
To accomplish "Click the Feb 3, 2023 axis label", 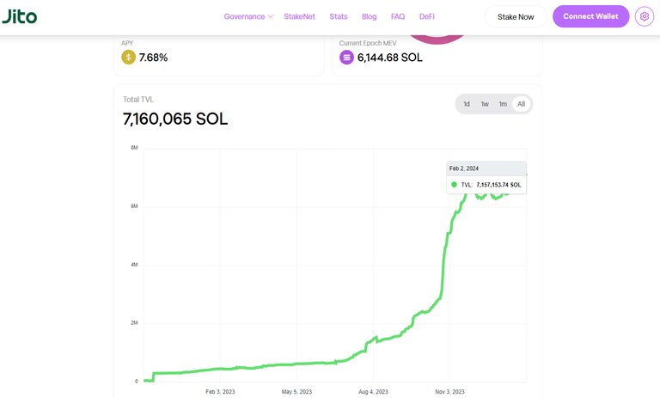I will [220, 392].
